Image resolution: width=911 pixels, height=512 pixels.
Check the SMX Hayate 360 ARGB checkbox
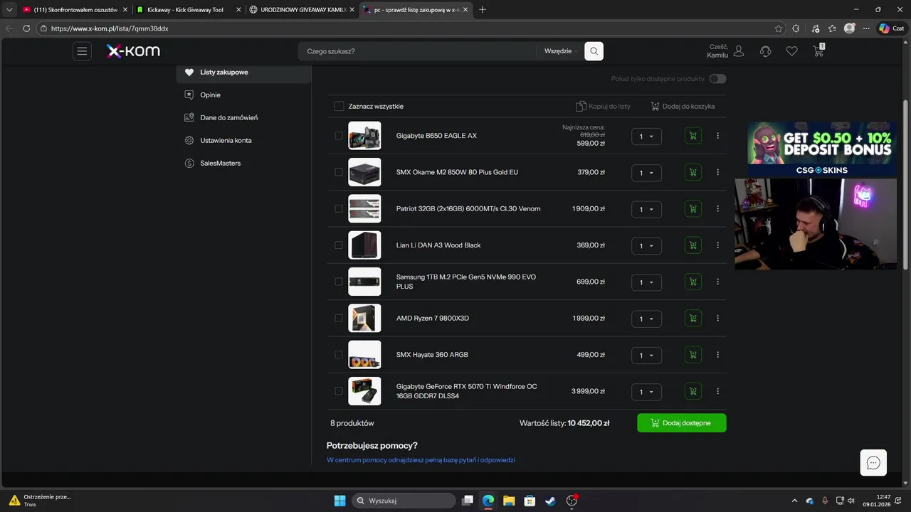[339, 355]
